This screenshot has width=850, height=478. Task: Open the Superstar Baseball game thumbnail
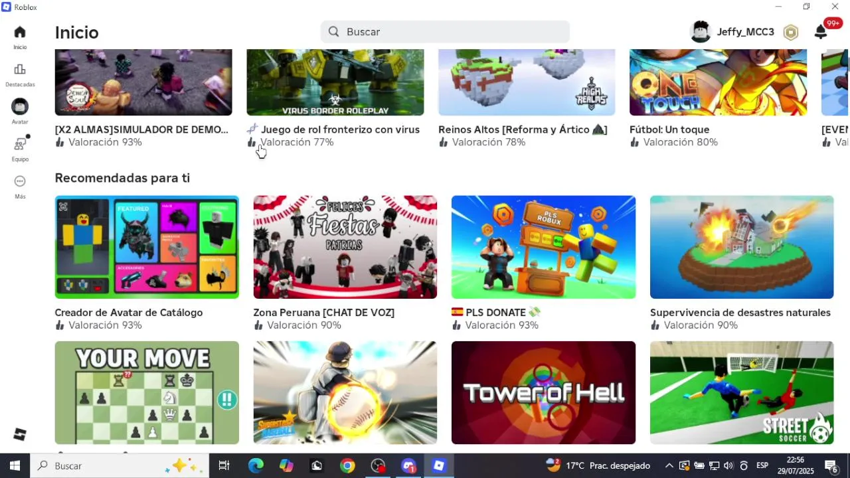[x=345, y=392]
